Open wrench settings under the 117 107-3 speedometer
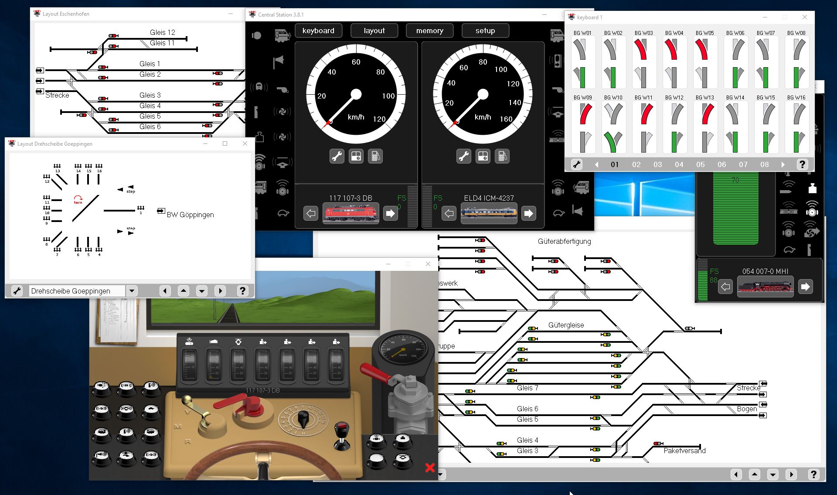The width and height of the screenshot is (837, 495). click(337, 156)
